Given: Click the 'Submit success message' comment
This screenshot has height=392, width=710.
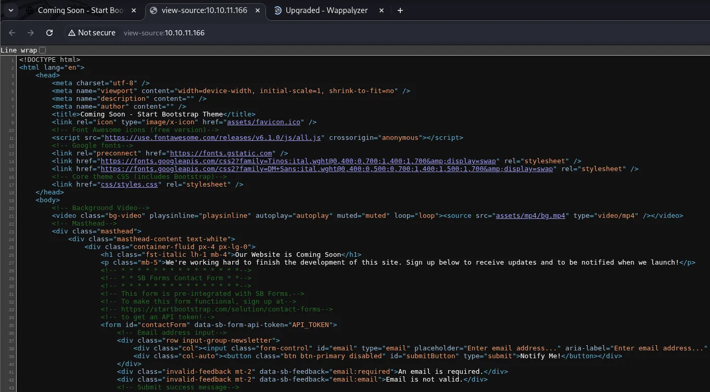Looking at the screenshot, I should point(178,387).
